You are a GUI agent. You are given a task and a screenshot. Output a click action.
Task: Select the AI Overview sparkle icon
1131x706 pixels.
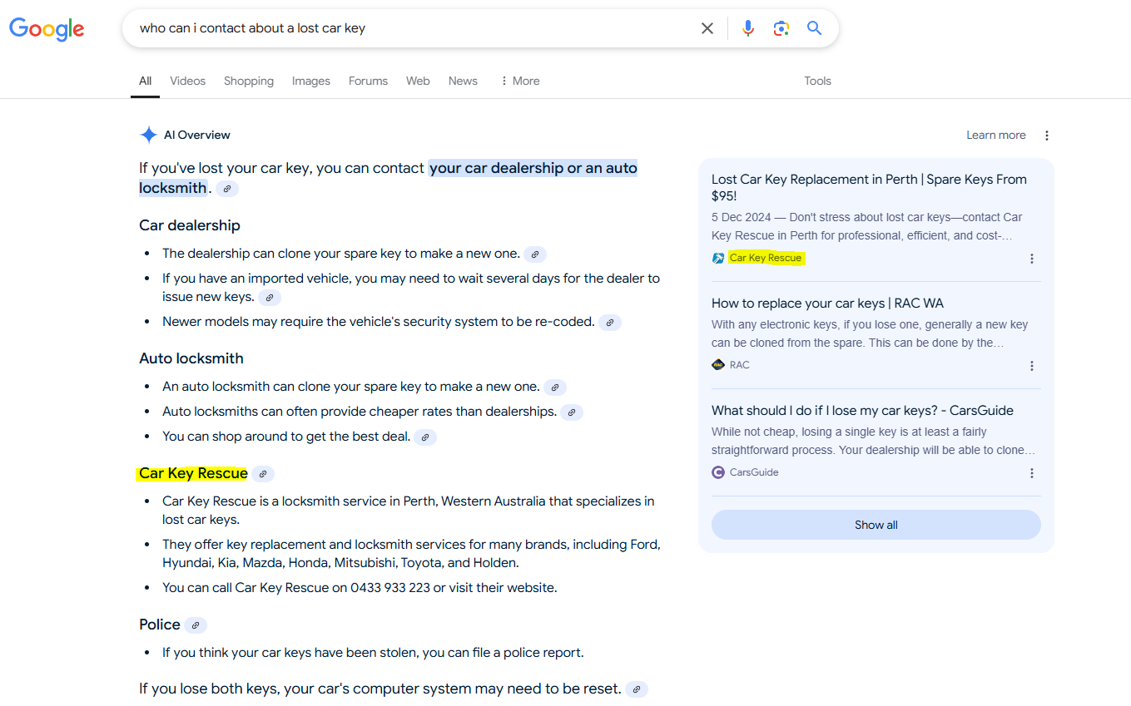coord(149,135)
